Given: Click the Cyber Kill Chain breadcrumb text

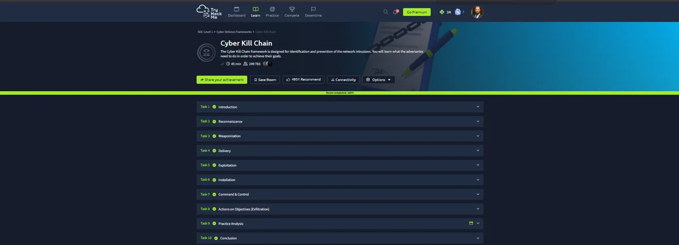Looking at the screenshot, I should click(x=266, y=32).
